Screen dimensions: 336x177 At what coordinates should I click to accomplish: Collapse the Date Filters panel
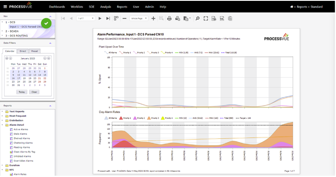[x=50, y=43]
